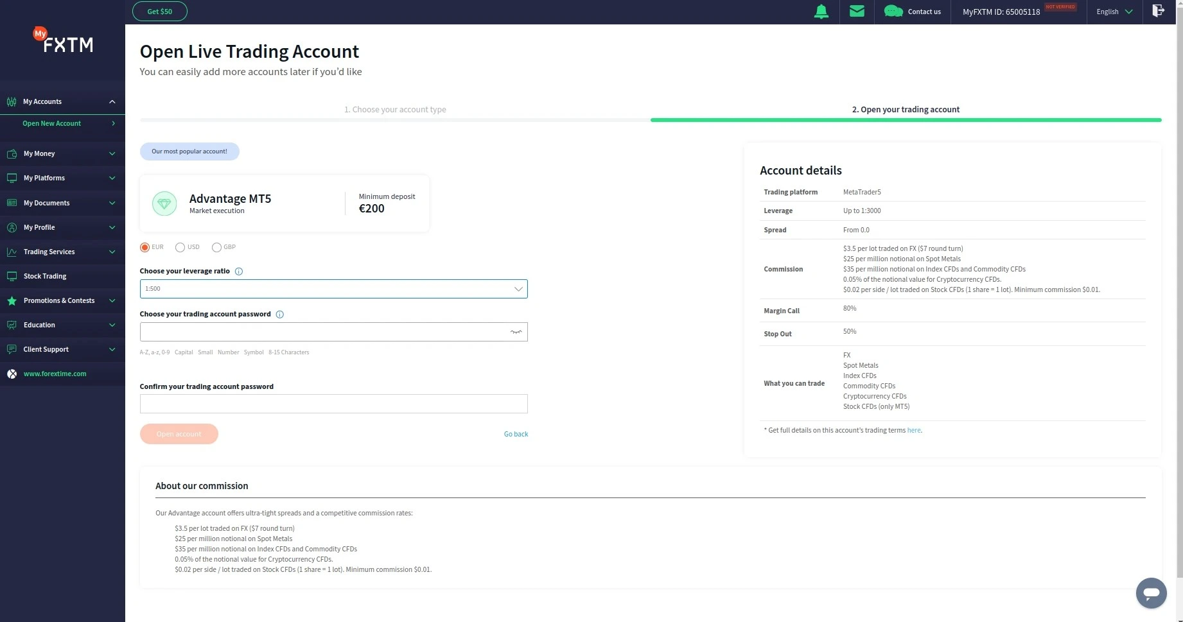Click the Open account button
The height and width of the screenshot is (622, 1183).
179,434
